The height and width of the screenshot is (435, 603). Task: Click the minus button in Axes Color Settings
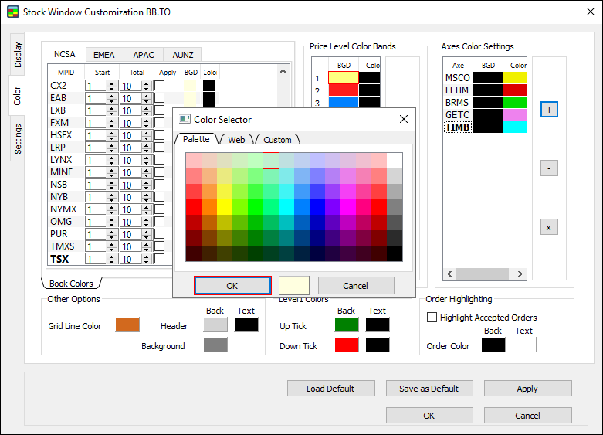pyautogui.click(x=549, y=168)
